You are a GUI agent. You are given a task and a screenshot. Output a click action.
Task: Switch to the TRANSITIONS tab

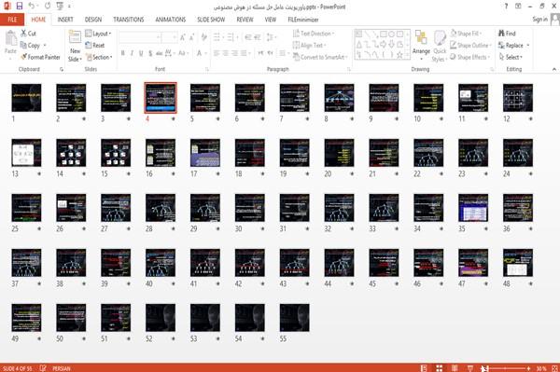pyautogui.click(x=129, y=20)
